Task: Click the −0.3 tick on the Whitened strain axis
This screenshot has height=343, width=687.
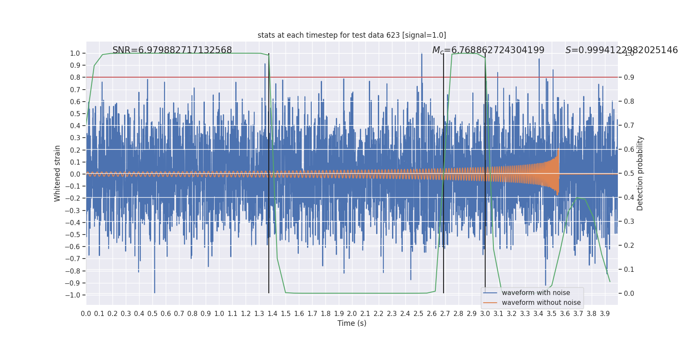Action: tap(73, 211)
